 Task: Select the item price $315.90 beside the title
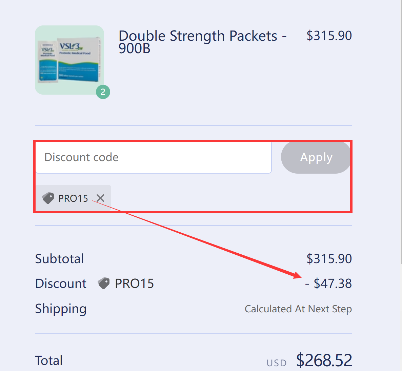[x=329, y=35]
